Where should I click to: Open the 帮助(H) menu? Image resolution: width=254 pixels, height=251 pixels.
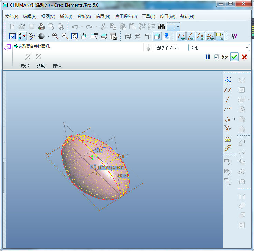point(187,17)
